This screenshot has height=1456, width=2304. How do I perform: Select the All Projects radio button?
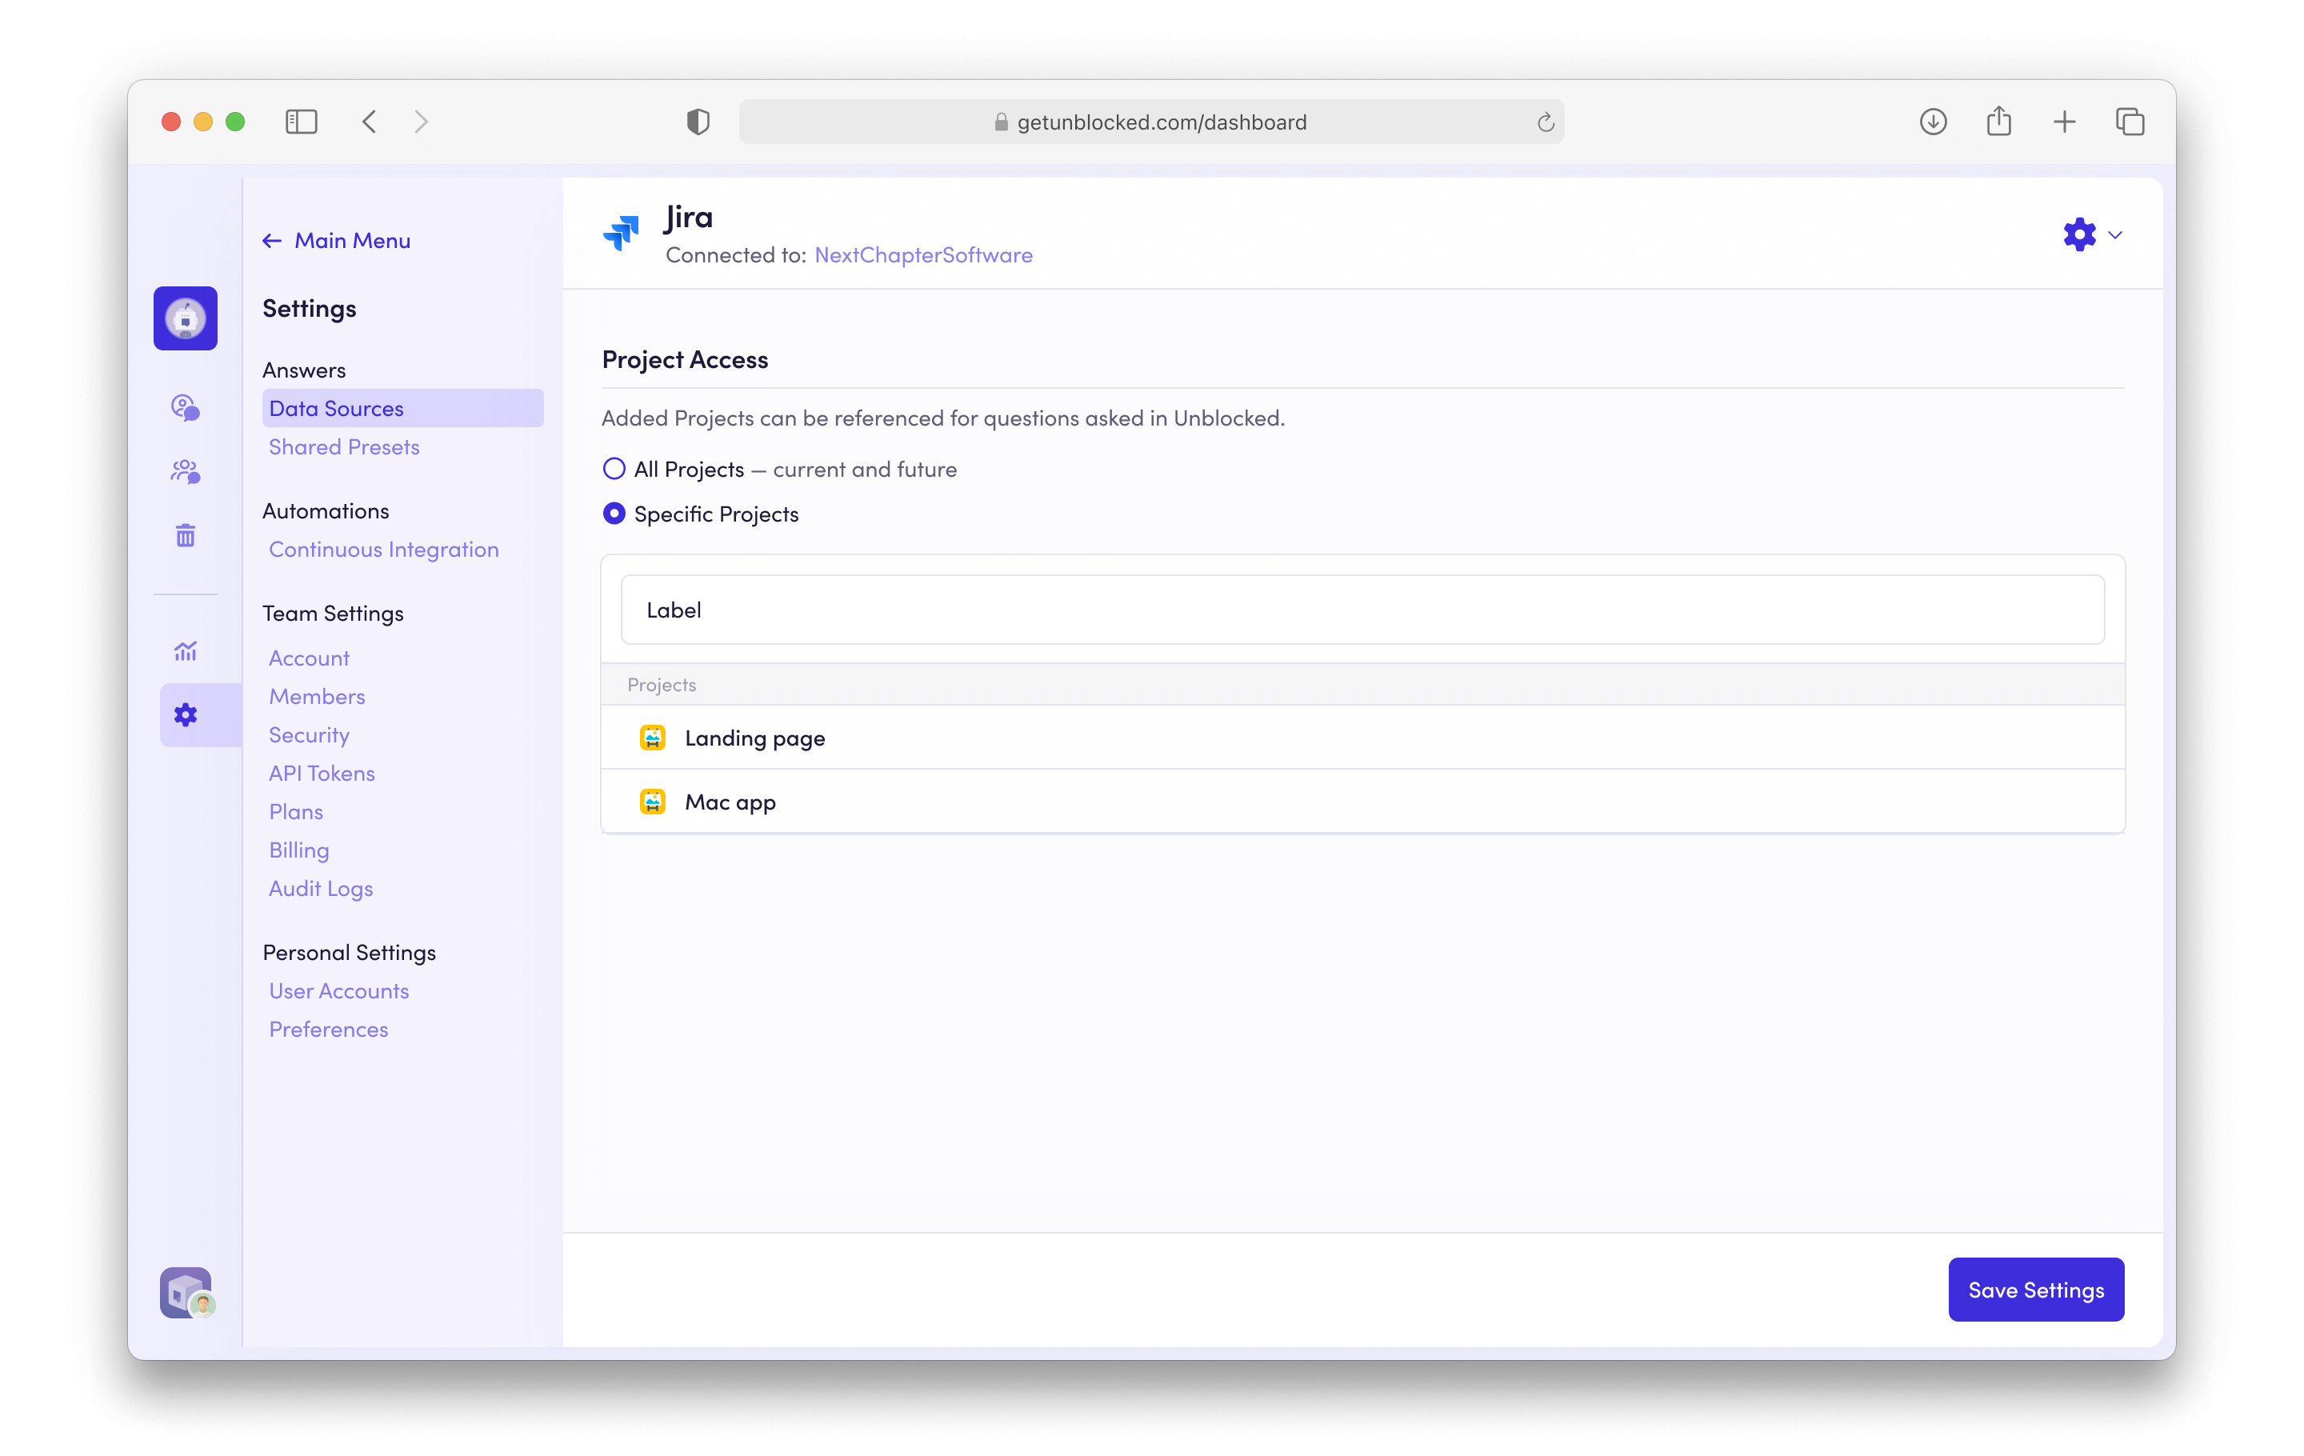[x=614, y=469]
